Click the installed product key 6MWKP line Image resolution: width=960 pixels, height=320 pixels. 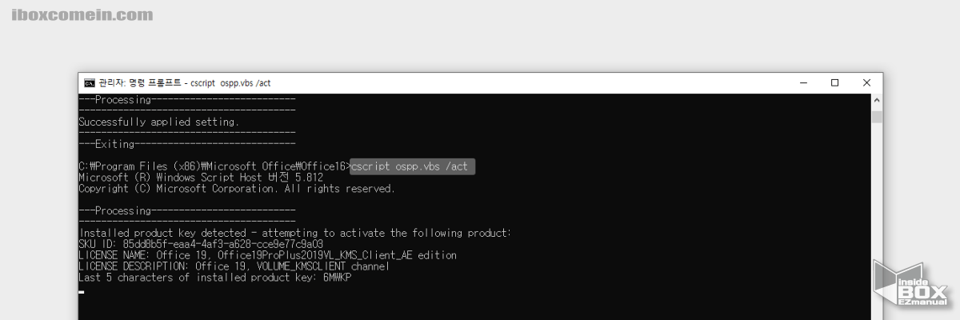point(214,278)
